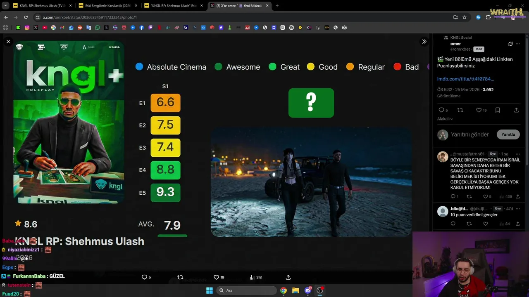Open the Reddit bookmark icon
The width and height of the screenshot is (529, 297).
click(80, 28)
